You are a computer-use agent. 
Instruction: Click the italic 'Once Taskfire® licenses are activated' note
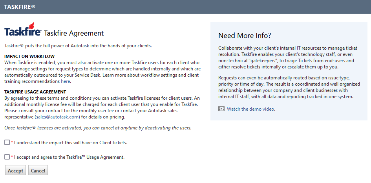pyautogui.click(x=98, y=128)
